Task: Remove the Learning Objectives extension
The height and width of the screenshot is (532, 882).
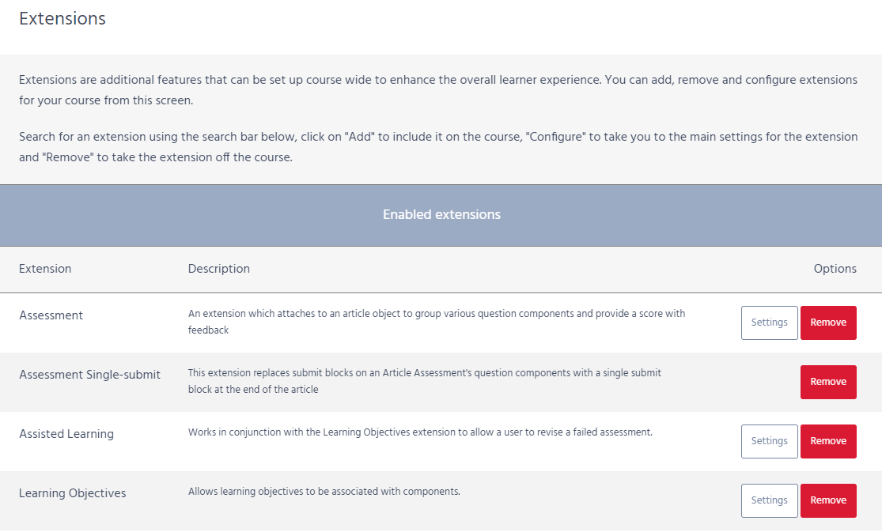Action: click(828, 500)
